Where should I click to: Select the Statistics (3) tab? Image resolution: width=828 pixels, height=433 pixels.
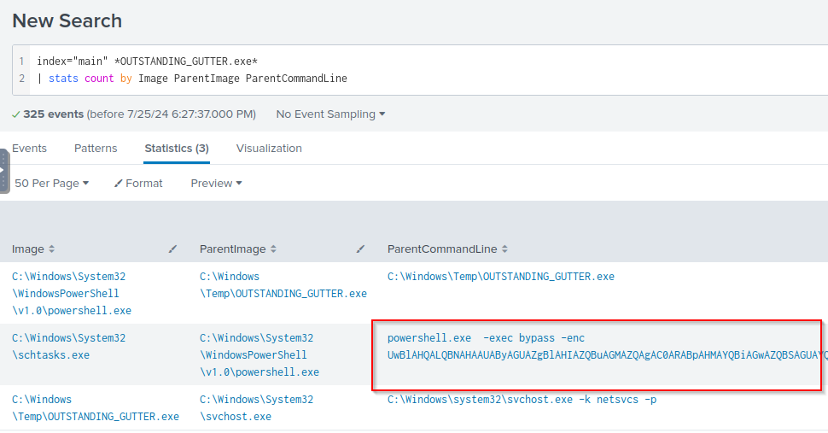click(x=177, y=149)
